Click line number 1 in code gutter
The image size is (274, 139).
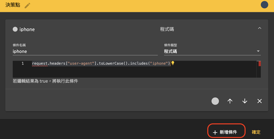click(23, 63)
